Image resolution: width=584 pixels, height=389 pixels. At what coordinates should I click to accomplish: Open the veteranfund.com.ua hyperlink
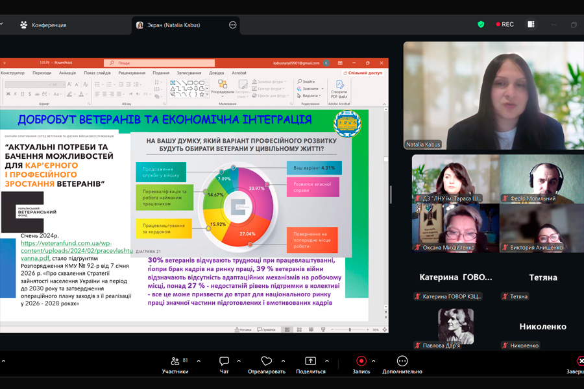(77, 250)
